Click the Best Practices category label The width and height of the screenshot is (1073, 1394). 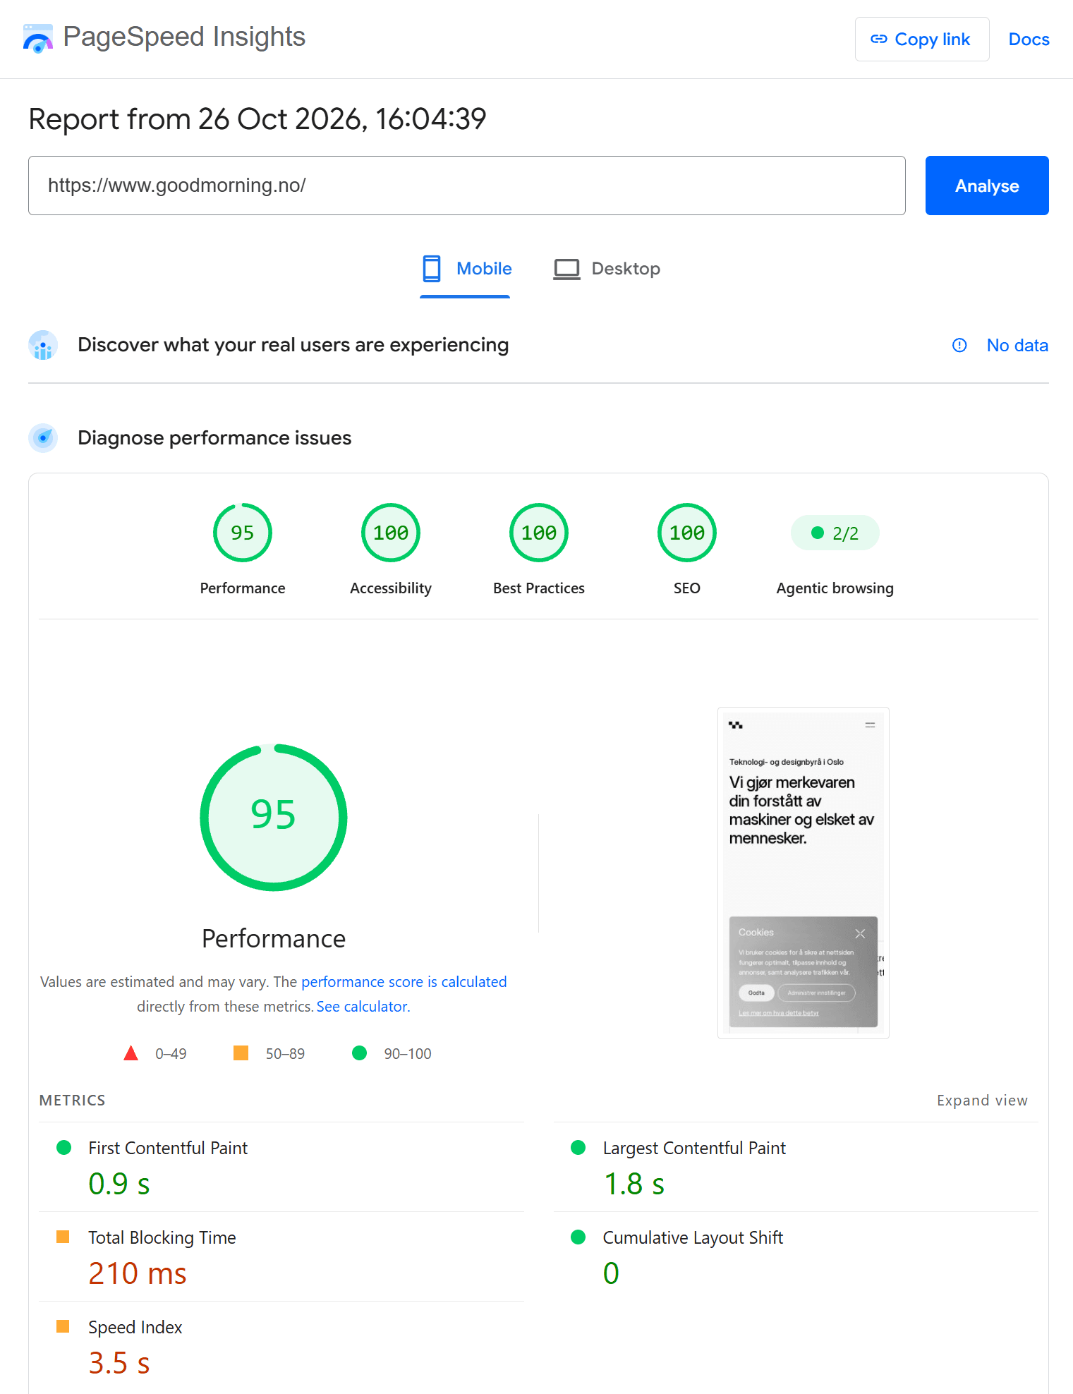pos(539,588)
